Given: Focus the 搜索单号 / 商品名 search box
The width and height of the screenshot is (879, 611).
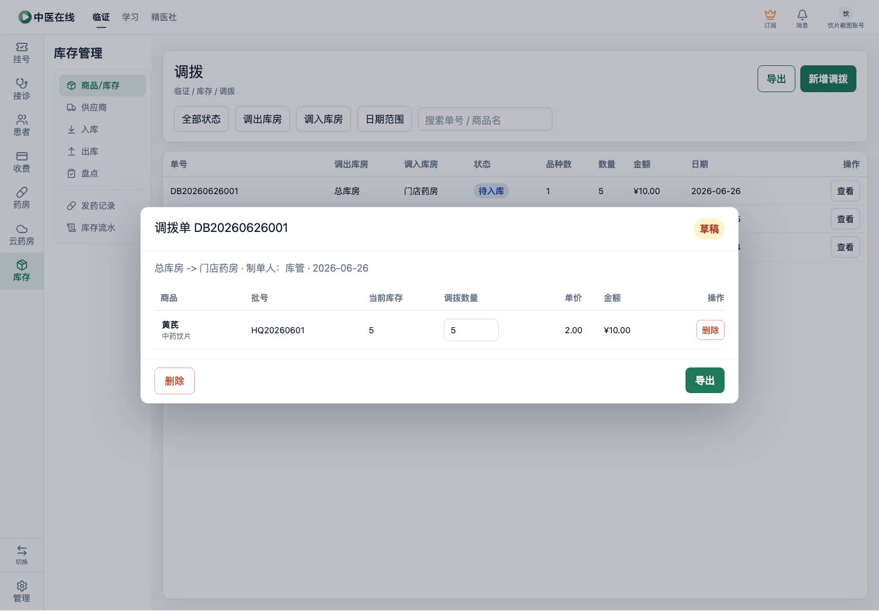Looking at the screenshot, I should point(485,120).
